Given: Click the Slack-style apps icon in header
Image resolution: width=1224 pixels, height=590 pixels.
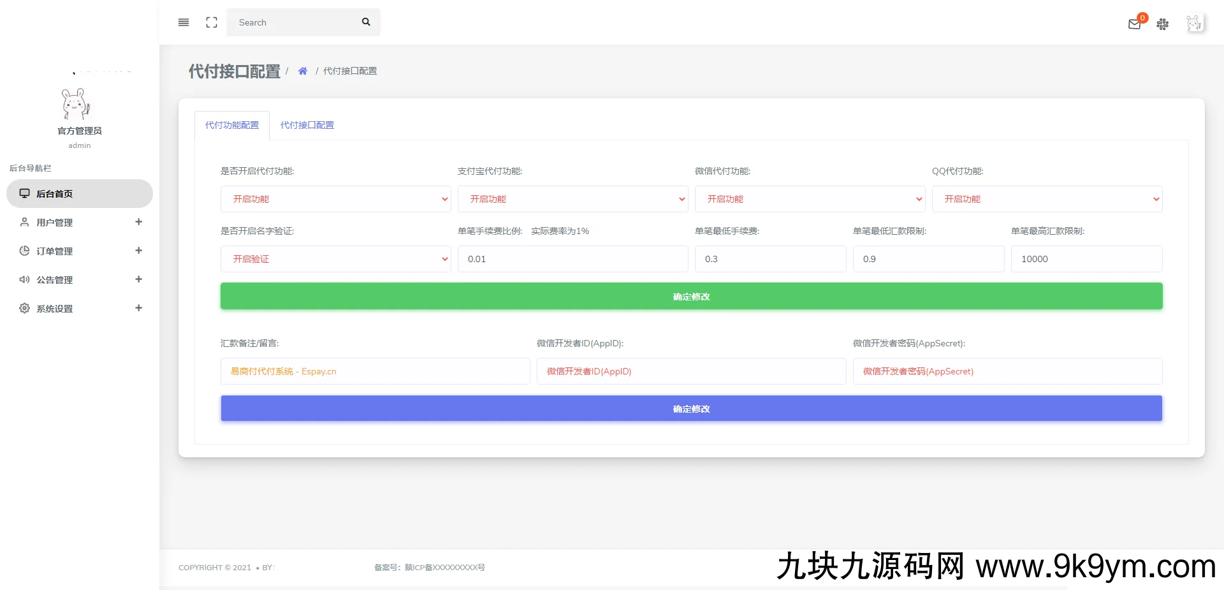Looking at the screenshot, I should (x=1163, y=24).
